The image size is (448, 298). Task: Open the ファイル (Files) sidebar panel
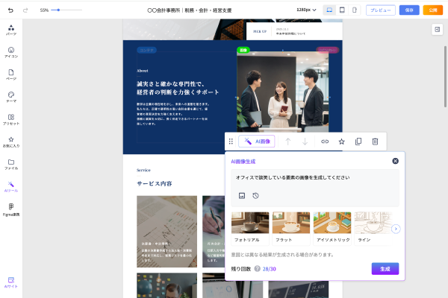tap(11, 165)
